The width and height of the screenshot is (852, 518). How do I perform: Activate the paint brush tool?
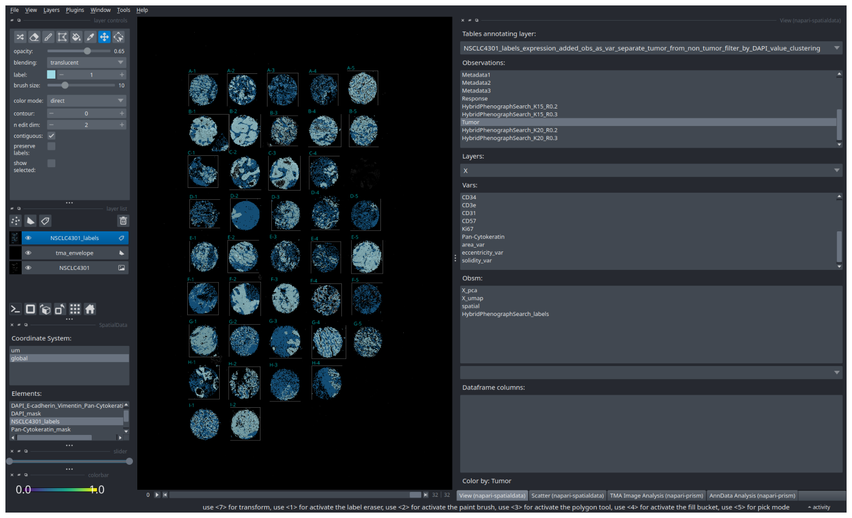(48, 37)
